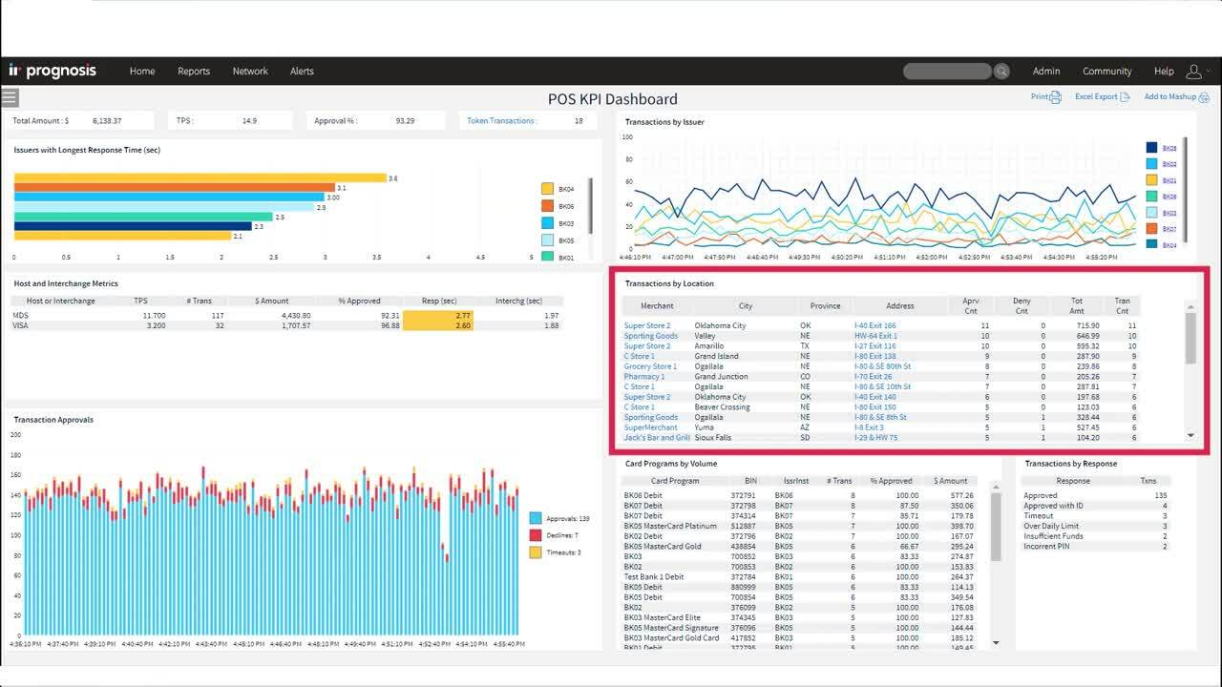Click the orange BK06 legend swatch
Image resolution: width=1222 pixels, height=687 pixels.
[548, 206]
